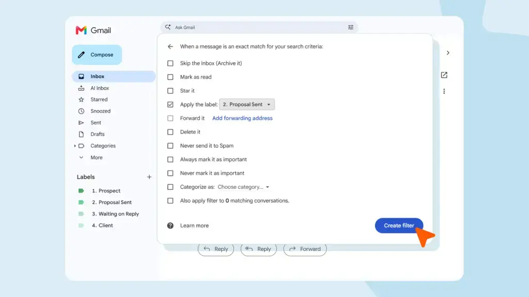The height and width of the screenshot is (297, 529).
Task: Open search filter options icon
Action: click(351, 27)
